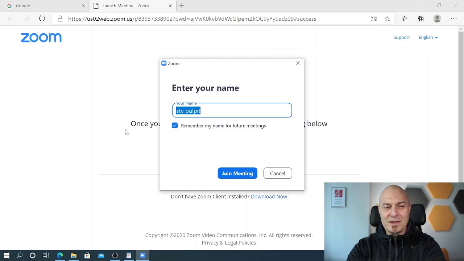Image resolution: width=464 pixels, height=261 pixels.
Task: Switch to Zoom app on the taskbar
Action: [142, 256]
